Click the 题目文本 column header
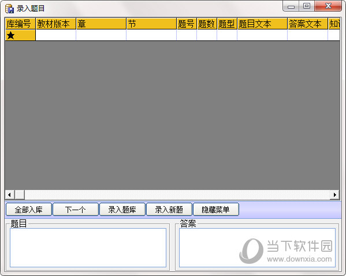 click(x=262, y=24)
